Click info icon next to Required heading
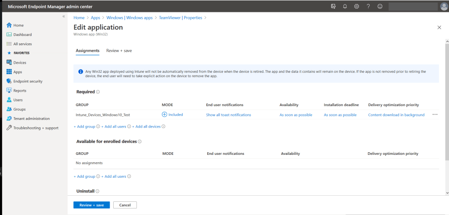 (98, 92)
